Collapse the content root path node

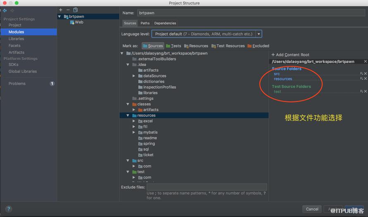[122, 53]
